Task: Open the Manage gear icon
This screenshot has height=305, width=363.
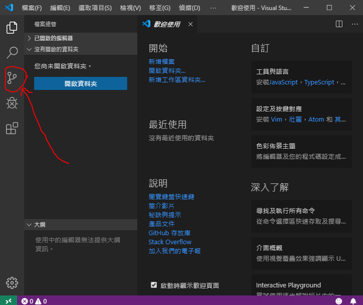Action: point(12,283)
